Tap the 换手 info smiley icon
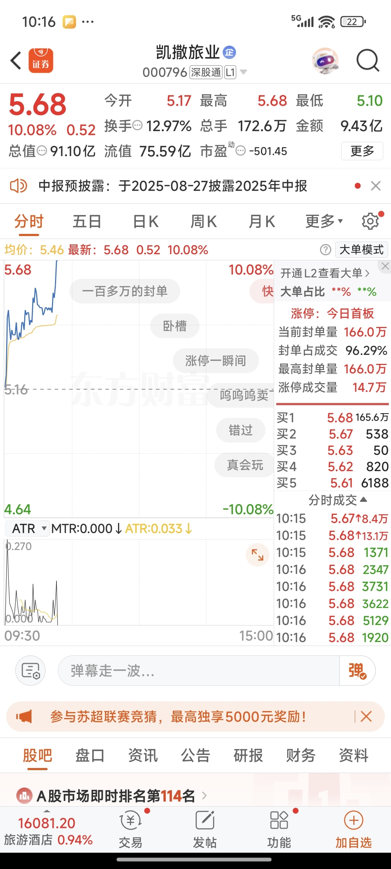Screen dimensions: 391x869 pyautogui.click(x=138, y=126)
